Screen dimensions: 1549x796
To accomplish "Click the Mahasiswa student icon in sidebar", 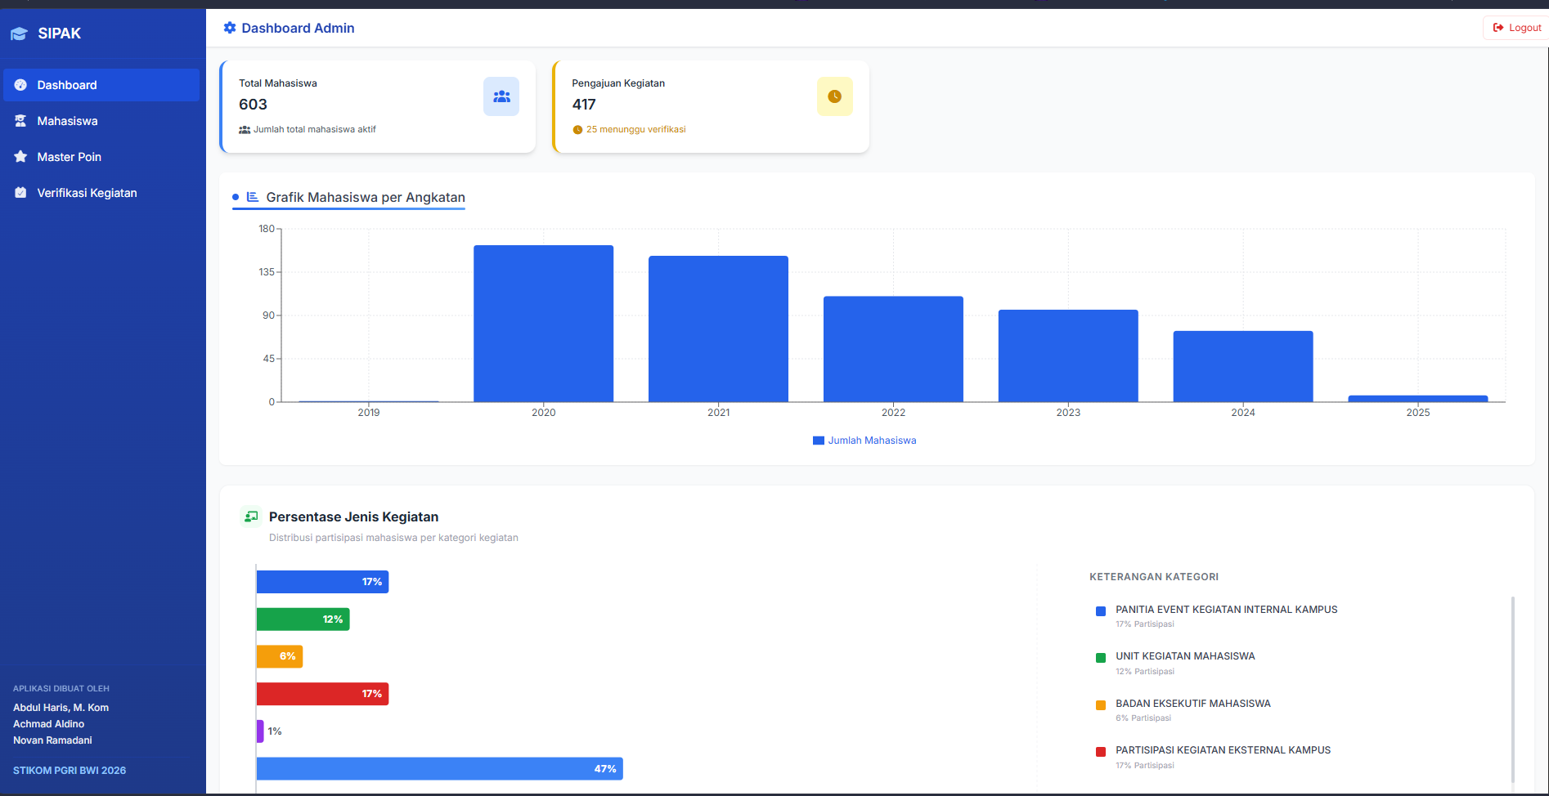I will pos(20,121).
